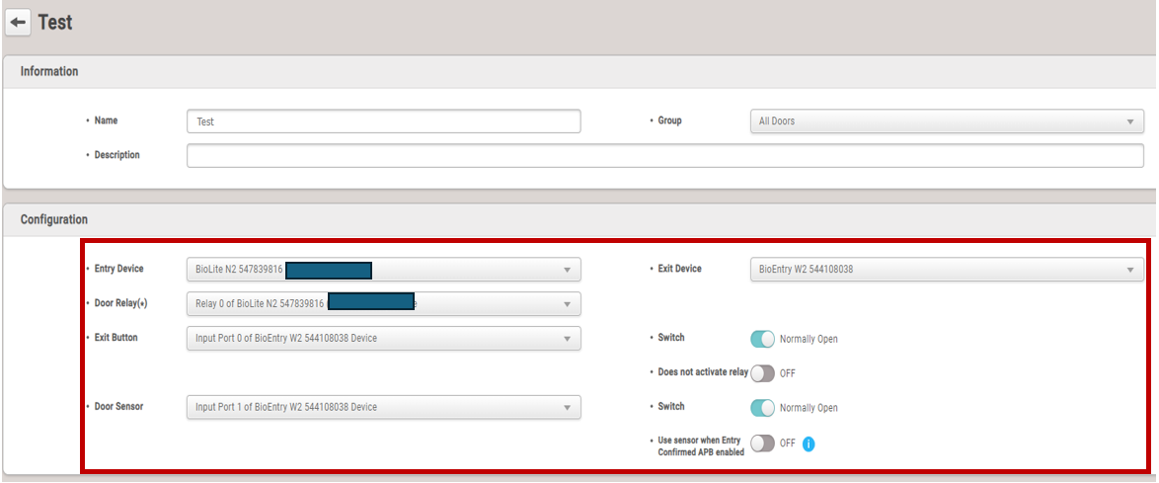
Task: Click the Description input field
Action: coord(664,156)
